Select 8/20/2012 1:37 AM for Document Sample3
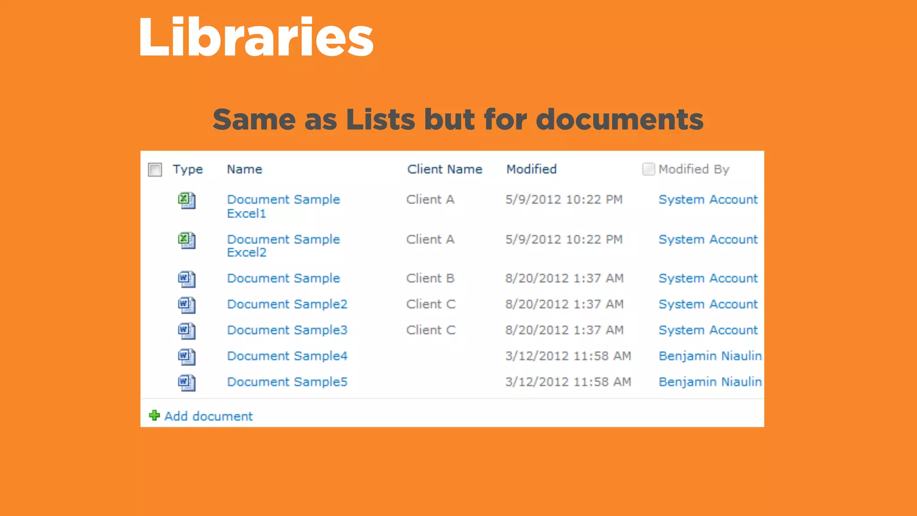This screenshot has width=917, height=516. pyautogui.click(x=565, y=331)
